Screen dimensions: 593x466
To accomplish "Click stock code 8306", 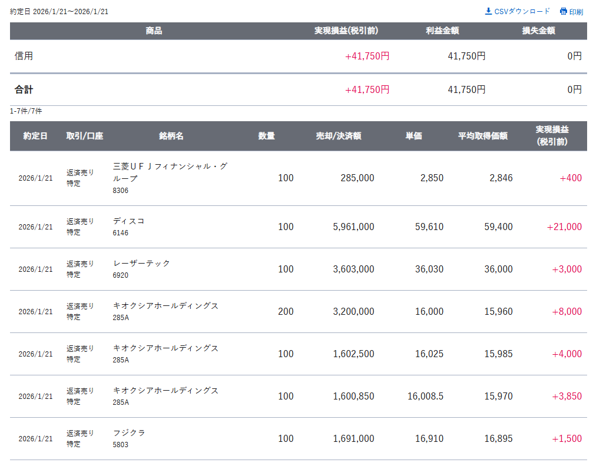I will pyautogui.click(x=120, y=191).
